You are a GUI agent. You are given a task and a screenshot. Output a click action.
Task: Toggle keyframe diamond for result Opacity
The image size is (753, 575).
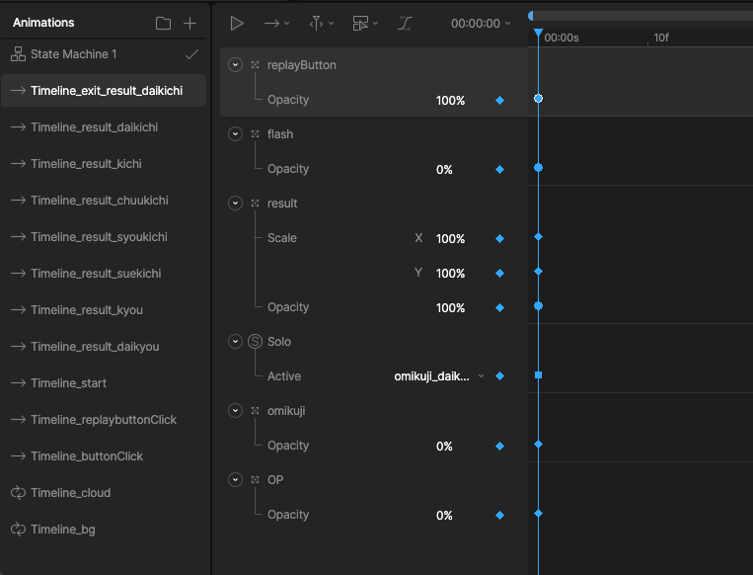coord(500,307)
